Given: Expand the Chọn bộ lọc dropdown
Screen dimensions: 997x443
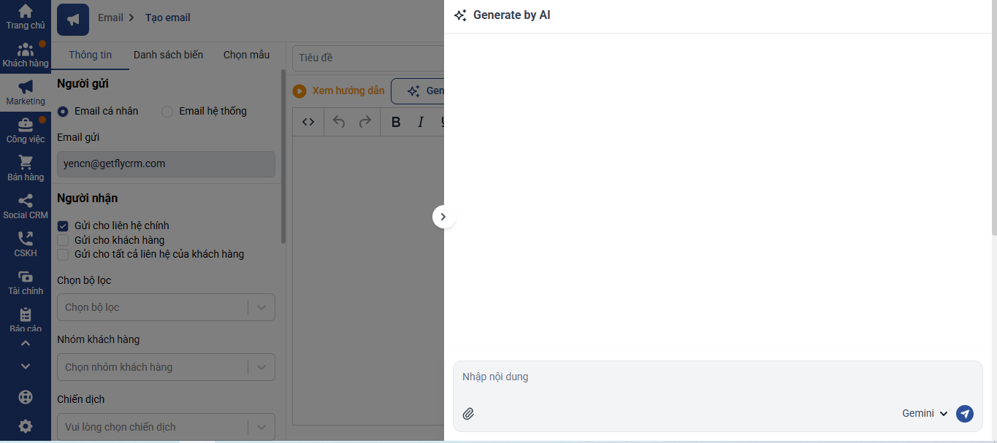Looking at the screenshot, I should 166,307.
